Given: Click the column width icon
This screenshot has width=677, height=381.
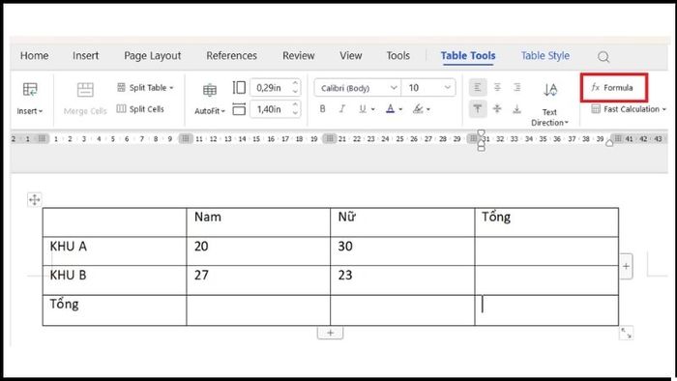Looking at the screenshot, I should click(x=239, y=109).
